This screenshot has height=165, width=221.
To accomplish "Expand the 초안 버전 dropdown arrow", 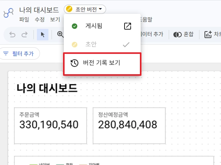I will 100,9.
